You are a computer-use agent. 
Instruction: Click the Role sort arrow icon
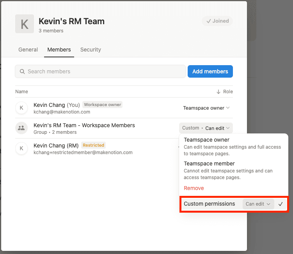coord(218,92)
